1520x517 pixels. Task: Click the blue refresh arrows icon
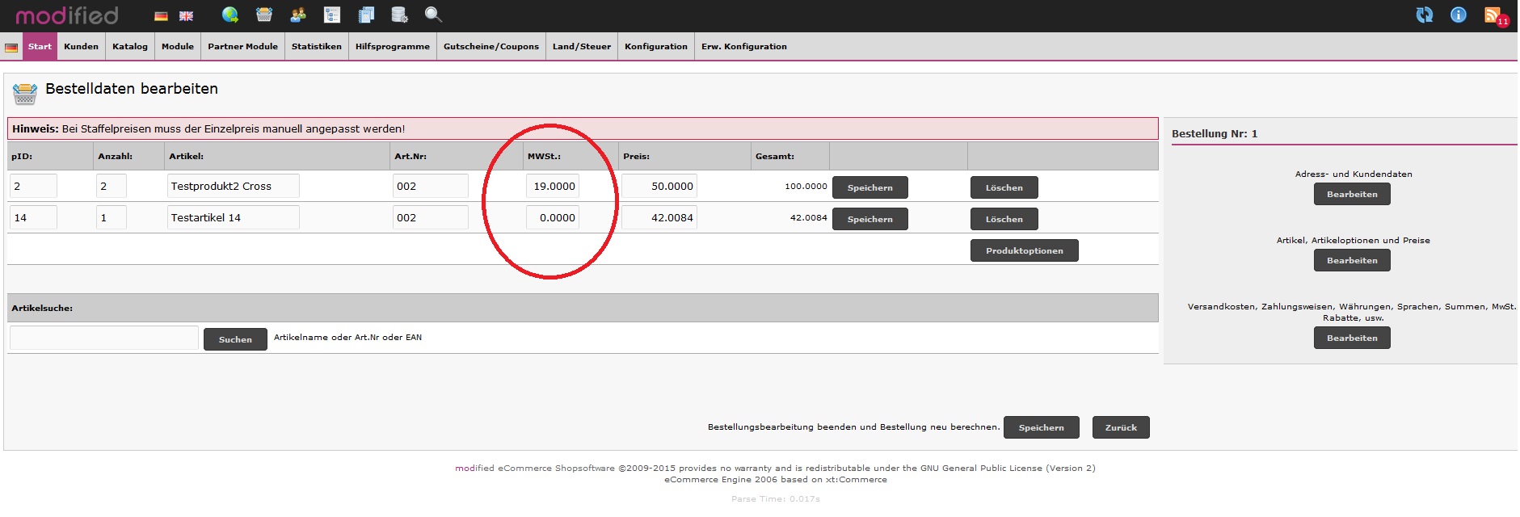1425,15
